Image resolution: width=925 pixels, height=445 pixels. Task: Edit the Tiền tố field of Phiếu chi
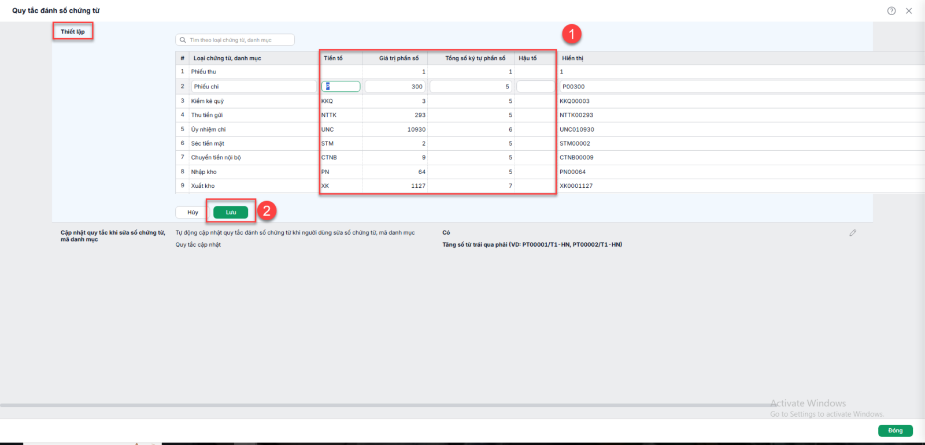tap(341, 87)
